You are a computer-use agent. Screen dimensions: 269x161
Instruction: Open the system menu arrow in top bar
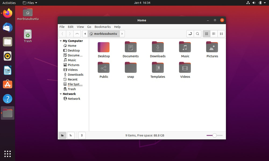pos(265,3)
